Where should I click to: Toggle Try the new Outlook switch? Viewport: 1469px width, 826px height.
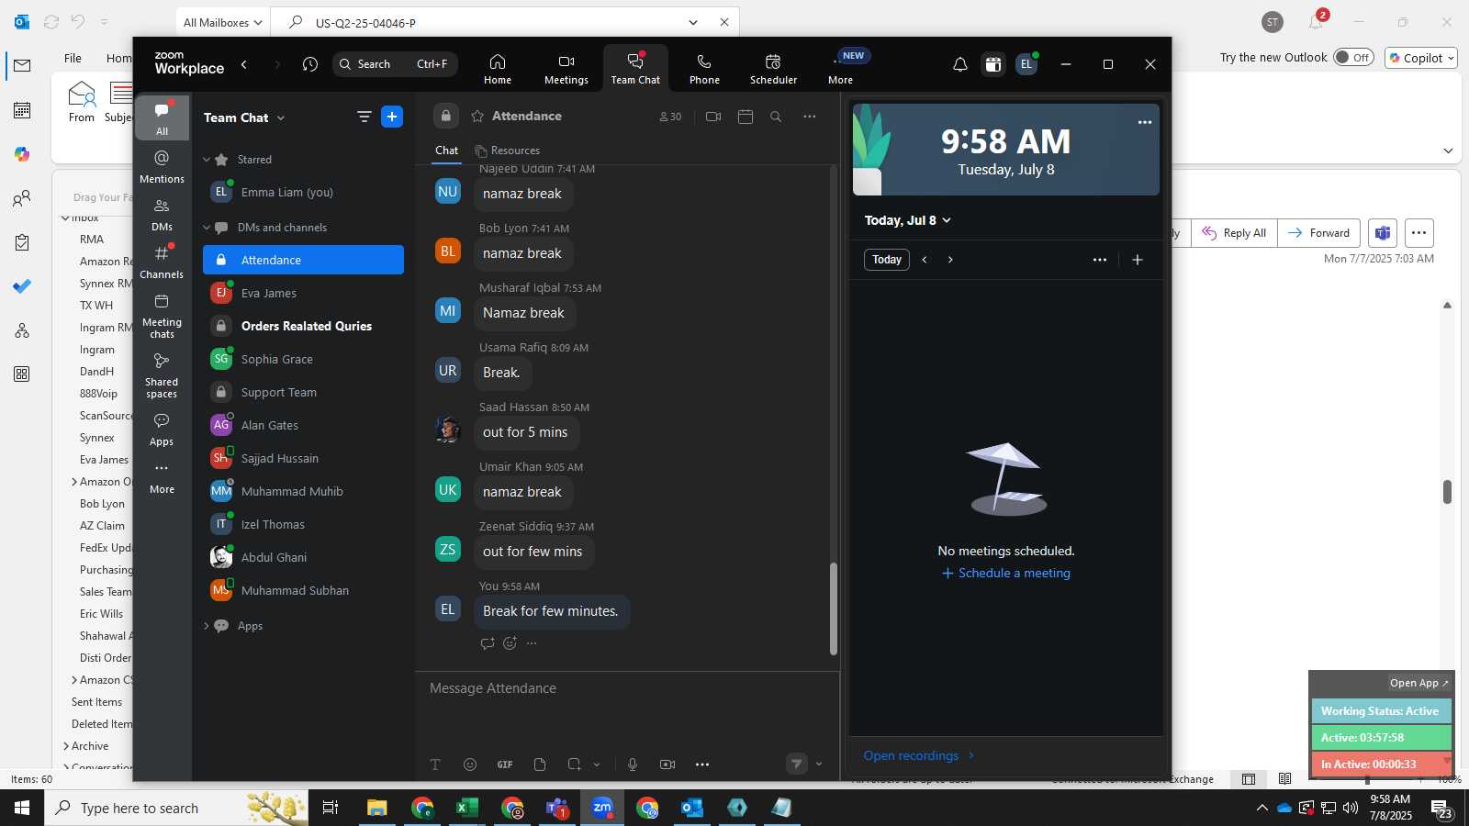1353,57
